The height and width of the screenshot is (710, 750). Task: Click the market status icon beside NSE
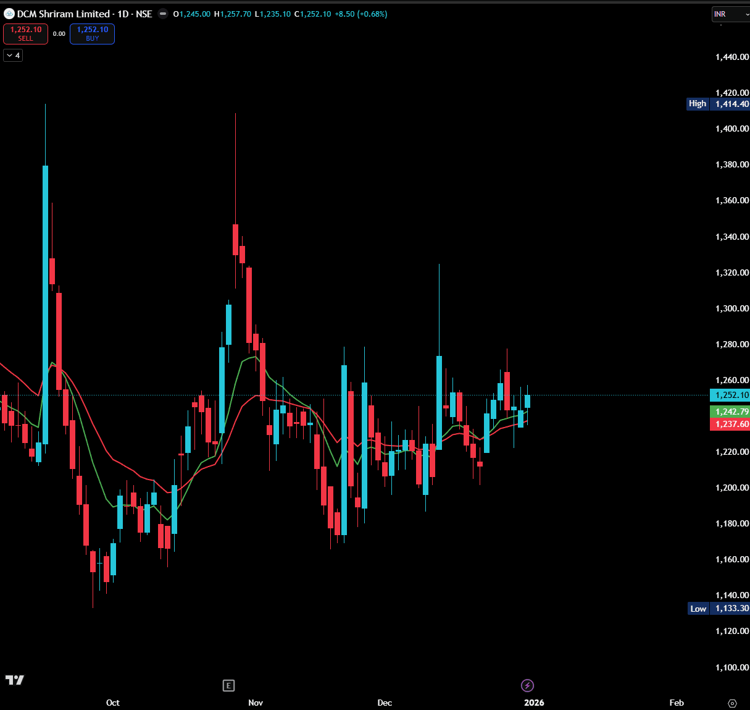click(163, 14)
